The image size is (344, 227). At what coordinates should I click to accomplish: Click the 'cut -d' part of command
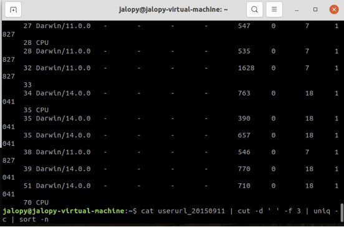[251, 211]
